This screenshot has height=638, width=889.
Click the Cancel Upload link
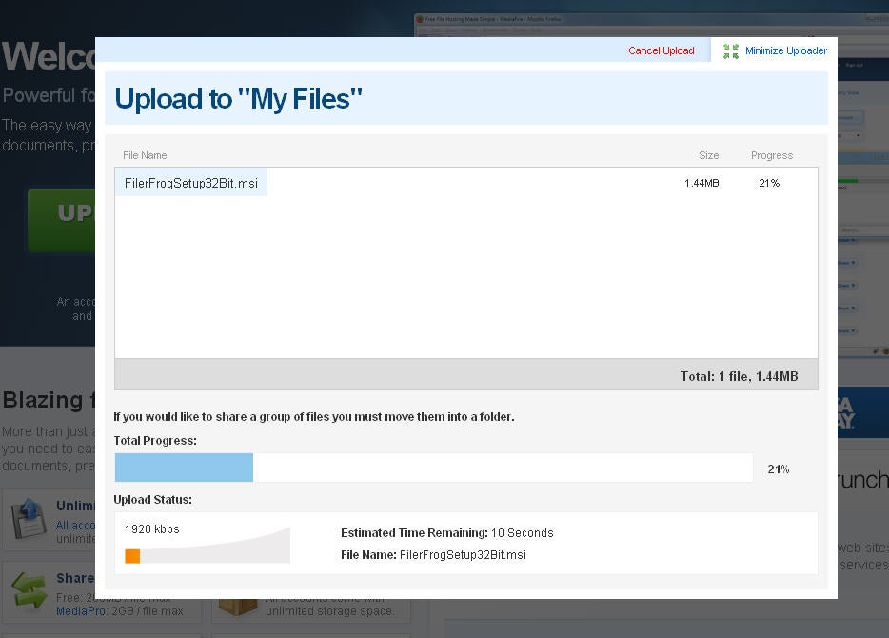click(662, 50)
